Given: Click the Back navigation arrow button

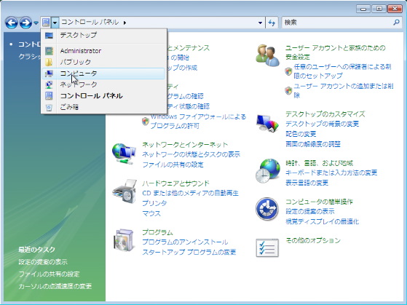Looking at the screenshot, I should tap(12, 23).
